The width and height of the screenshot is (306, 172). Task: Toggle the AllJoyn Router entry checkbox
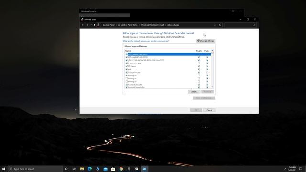(x=126, y=72)
